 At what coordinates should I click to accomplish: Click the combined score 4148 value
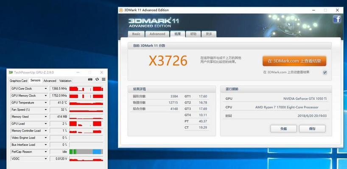click(174, 109)
